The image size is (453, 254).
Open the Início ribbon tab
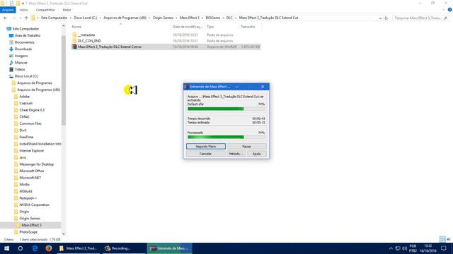pyautogui.click(x=23, y=10)
